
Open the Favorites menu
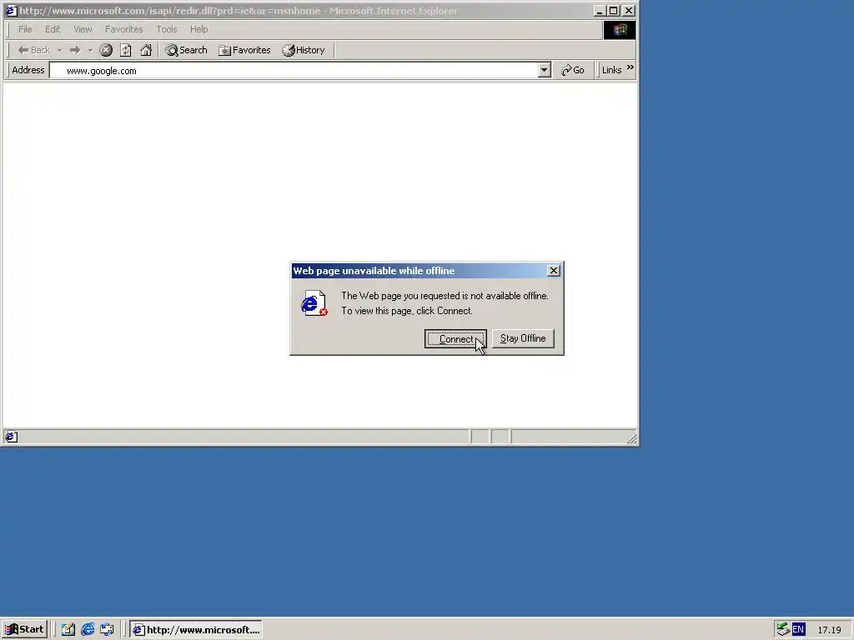pos(124,29)
